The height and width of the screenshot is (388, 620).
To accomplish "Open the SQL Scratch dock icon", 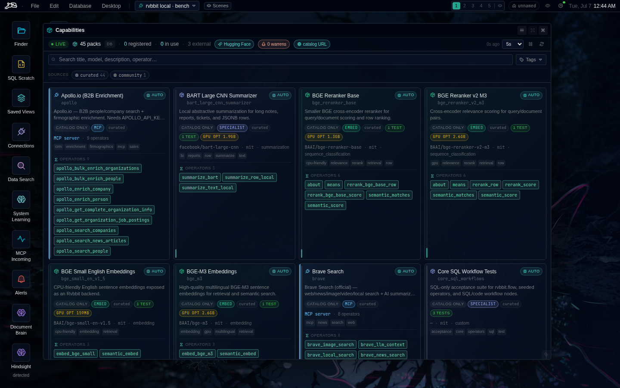I will [21, 64].
